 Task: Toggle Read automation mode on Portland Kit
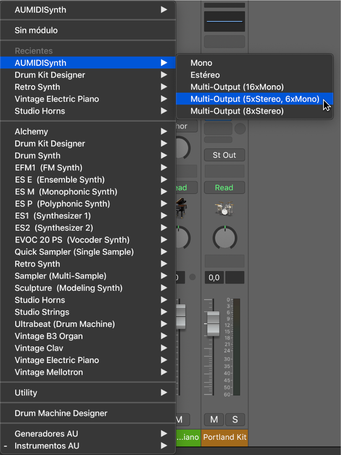224,187
